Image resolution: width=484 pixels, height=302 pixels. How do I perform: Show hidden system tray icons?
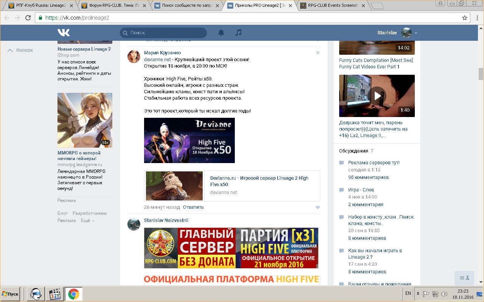[x=418, y=294]
